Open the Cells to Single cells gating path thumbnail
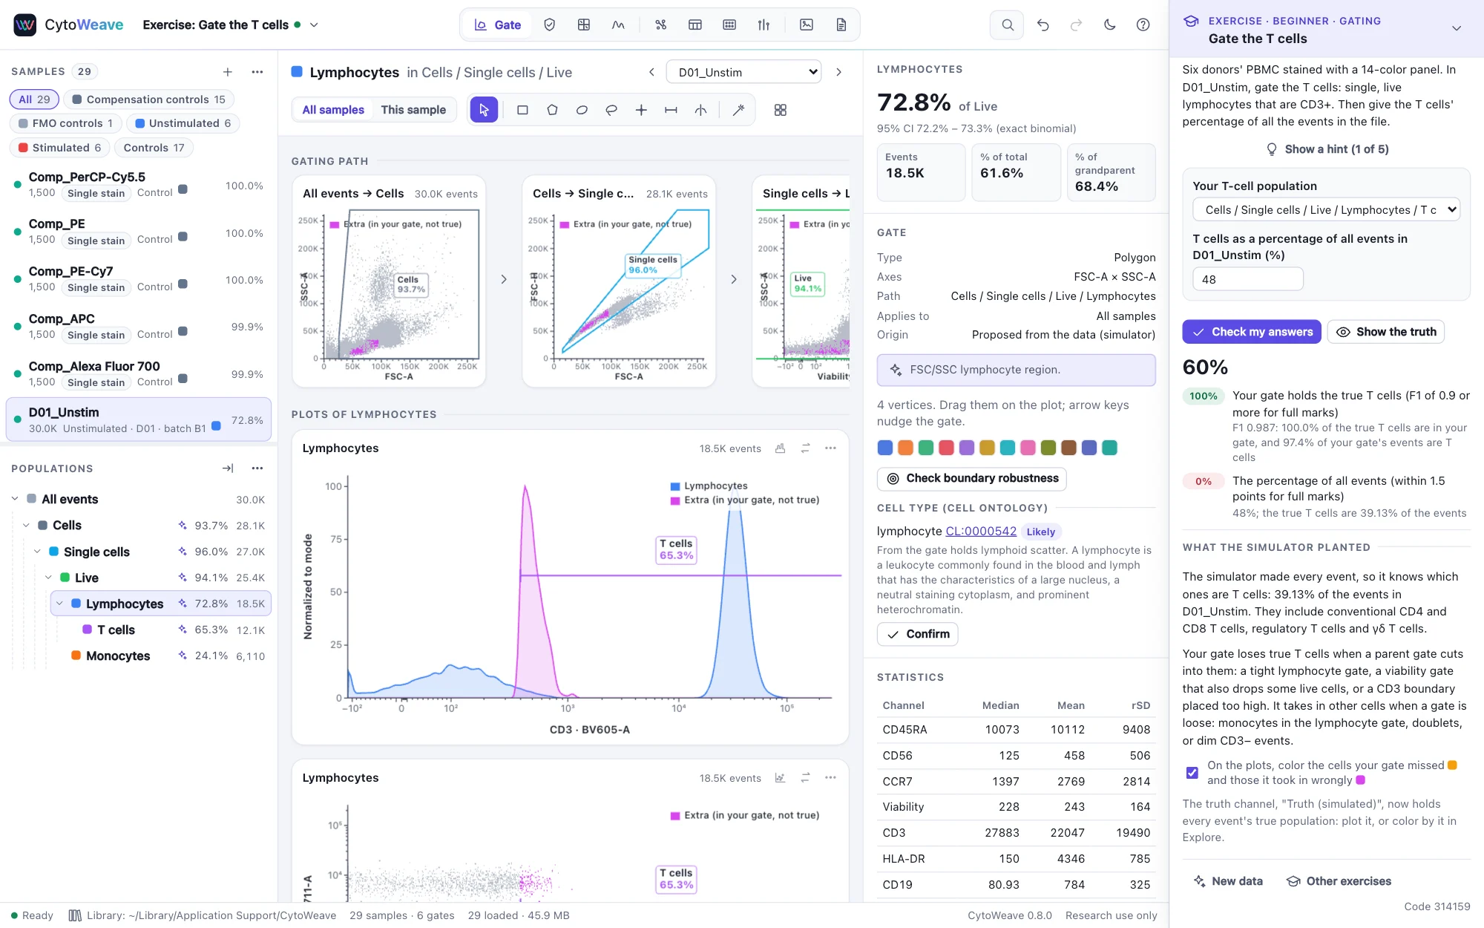Screen dimensions: 1484x928 pos(619,281)
